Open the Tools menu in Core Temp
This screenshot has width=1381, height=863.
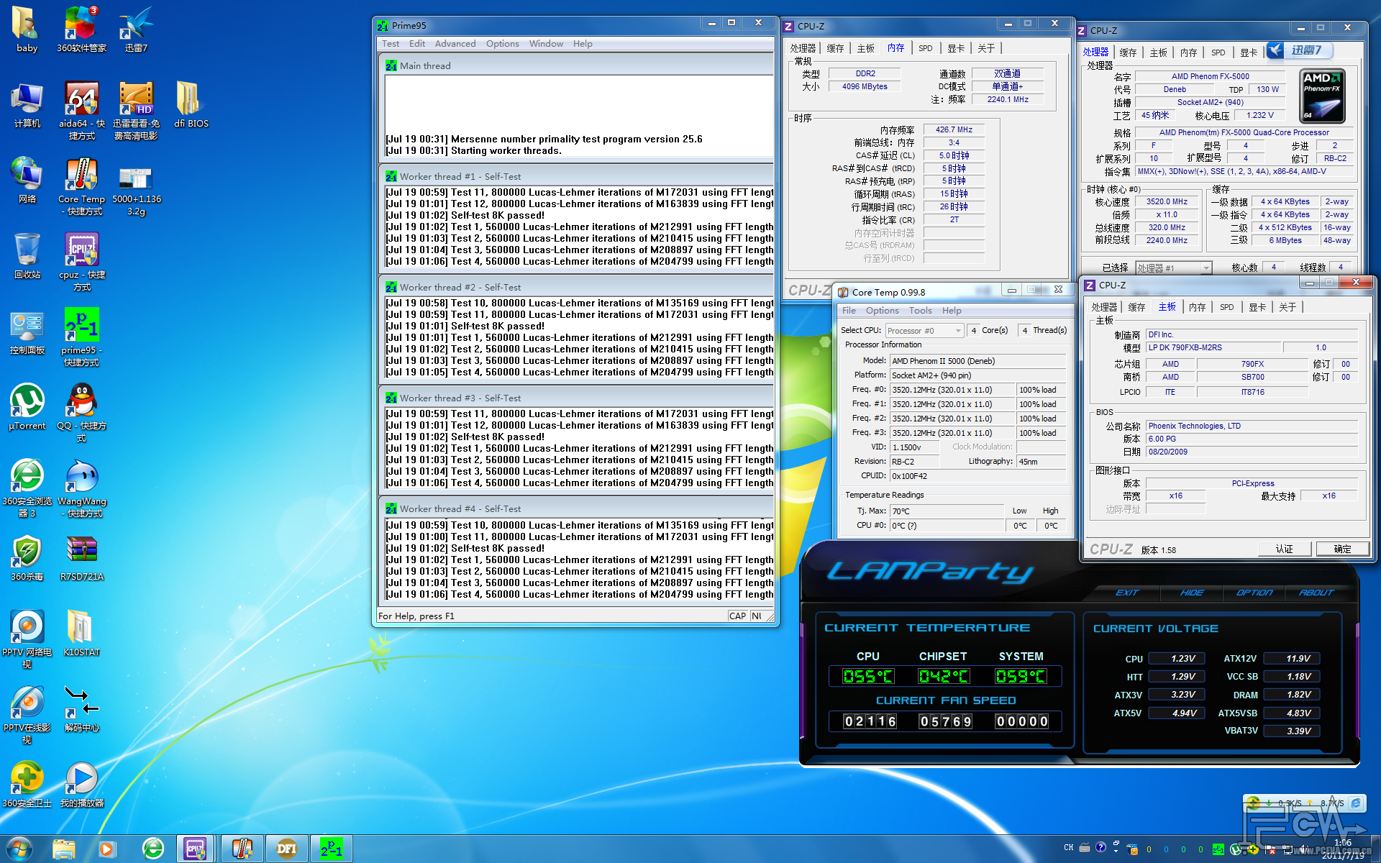click(x=920, y=311)
